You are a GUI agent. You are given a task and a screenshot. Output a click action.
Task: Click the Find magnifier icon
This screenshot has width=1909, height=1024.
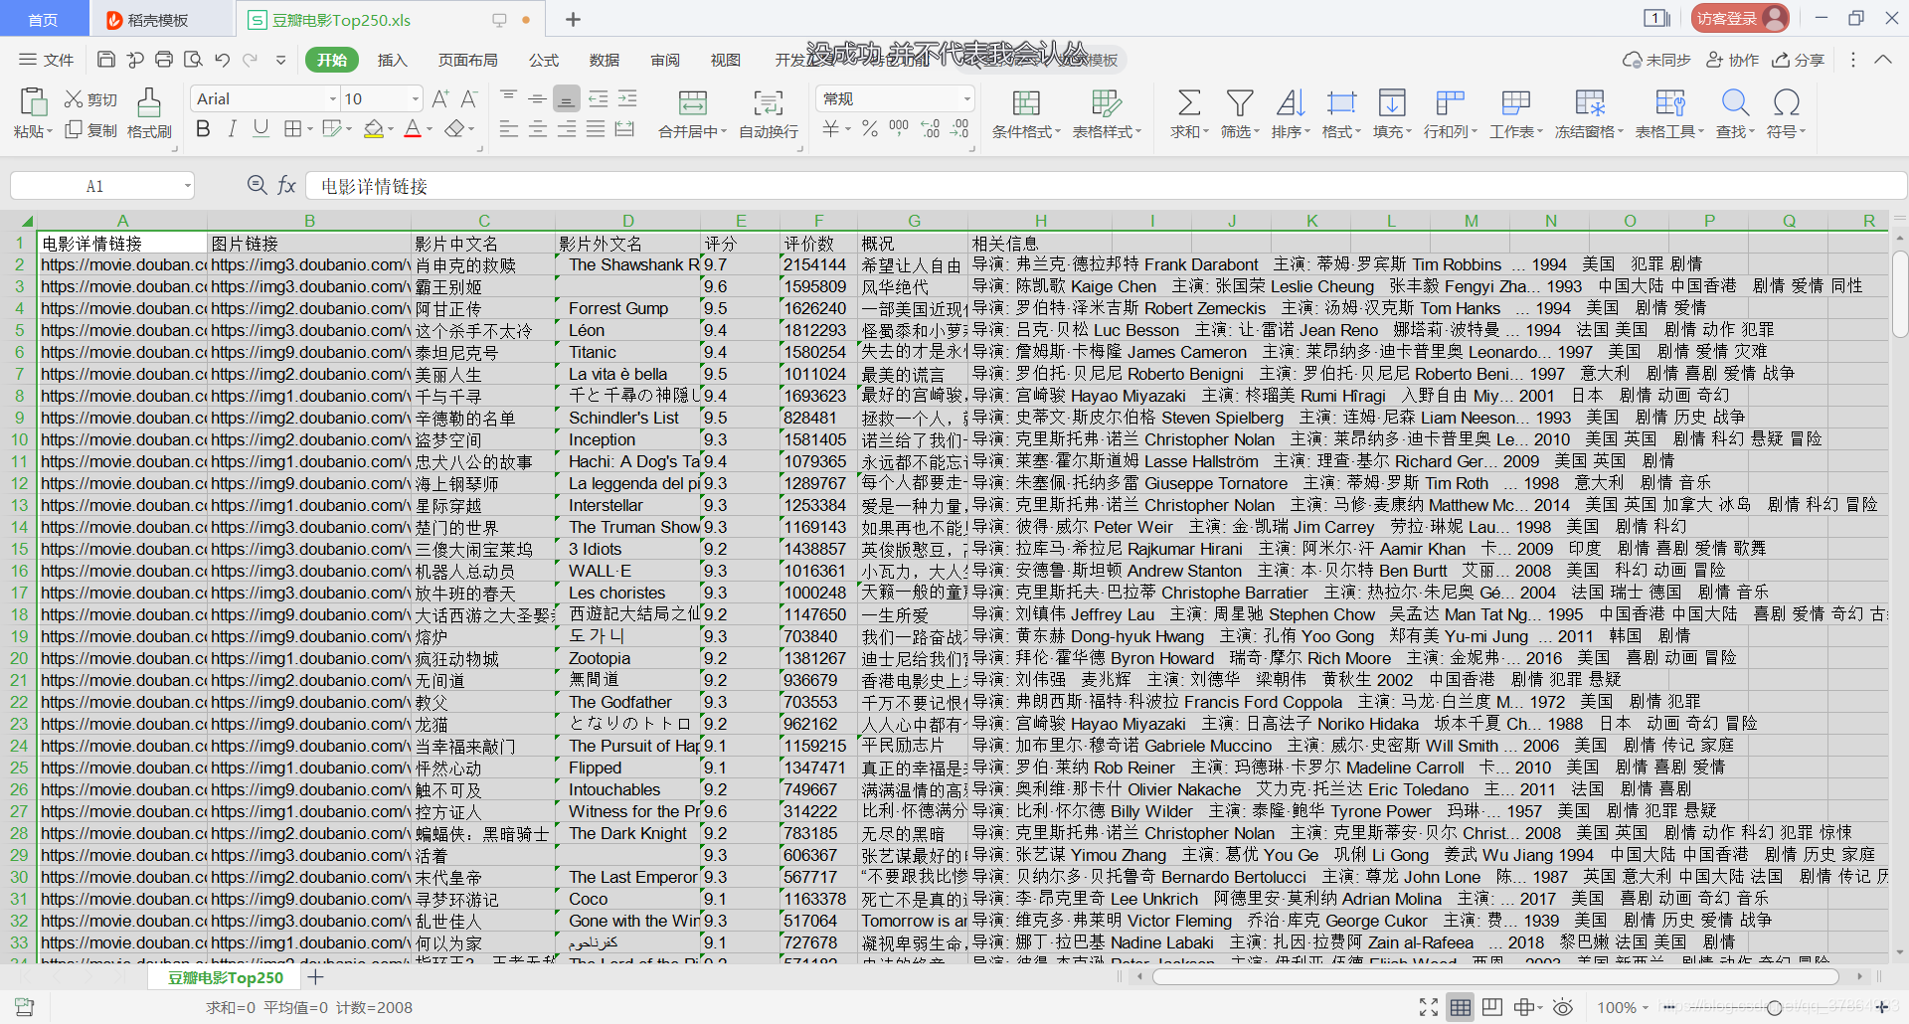click(1735, 102)
